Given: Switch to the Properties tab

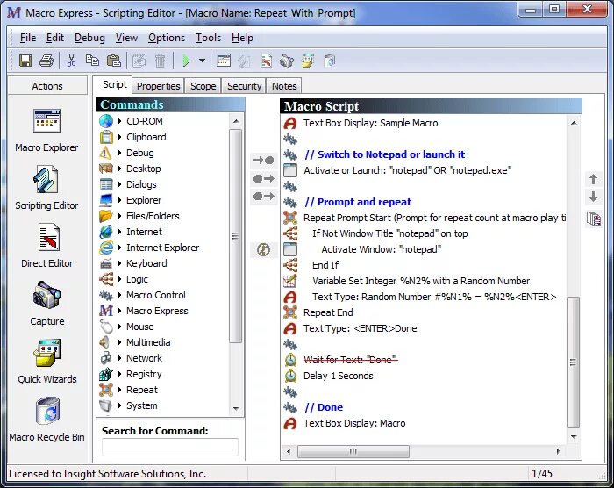Looking at the screenshot, I should [x=158, y=86].
